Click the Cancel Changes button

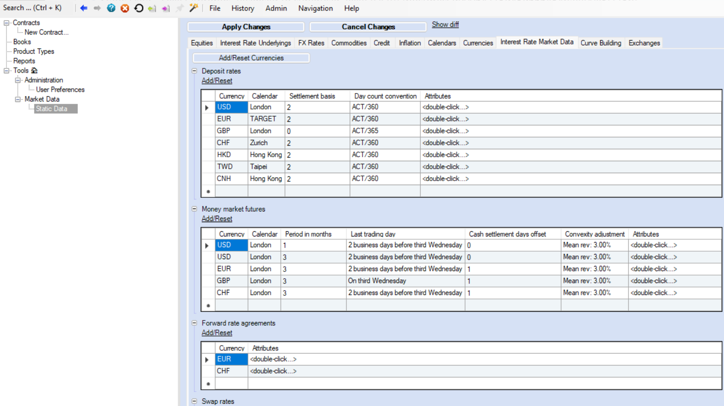(368, 27)
